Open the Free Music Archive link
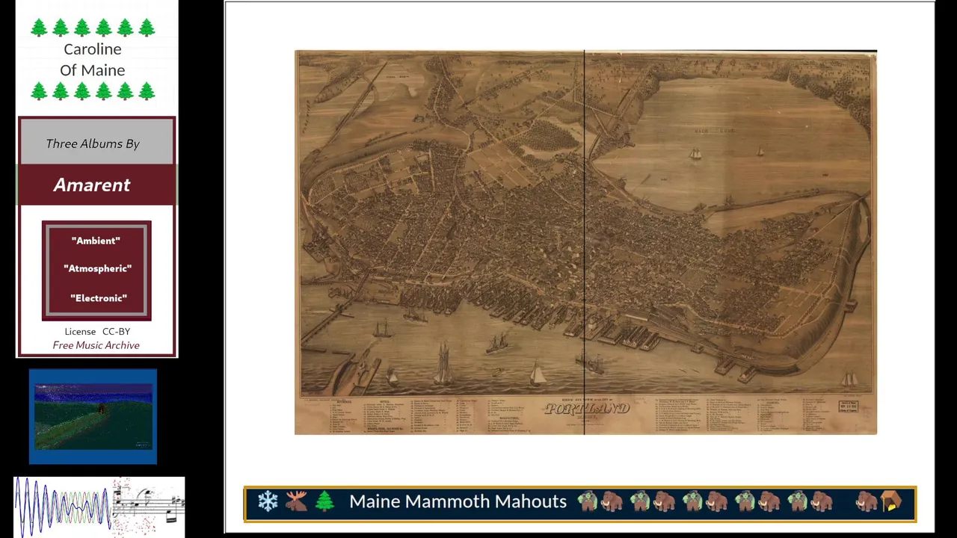957x538 pixels. (96, 345)
